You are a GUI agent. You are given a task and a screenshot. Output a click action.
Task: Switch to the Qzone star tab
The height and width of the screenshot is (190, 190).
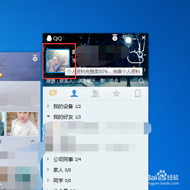pos(116,93)
